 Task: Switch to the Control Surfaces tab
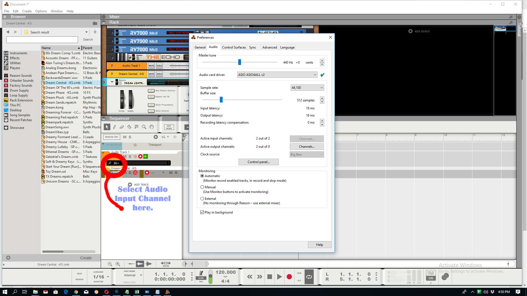pyautogui.click(x=234, y=47)
